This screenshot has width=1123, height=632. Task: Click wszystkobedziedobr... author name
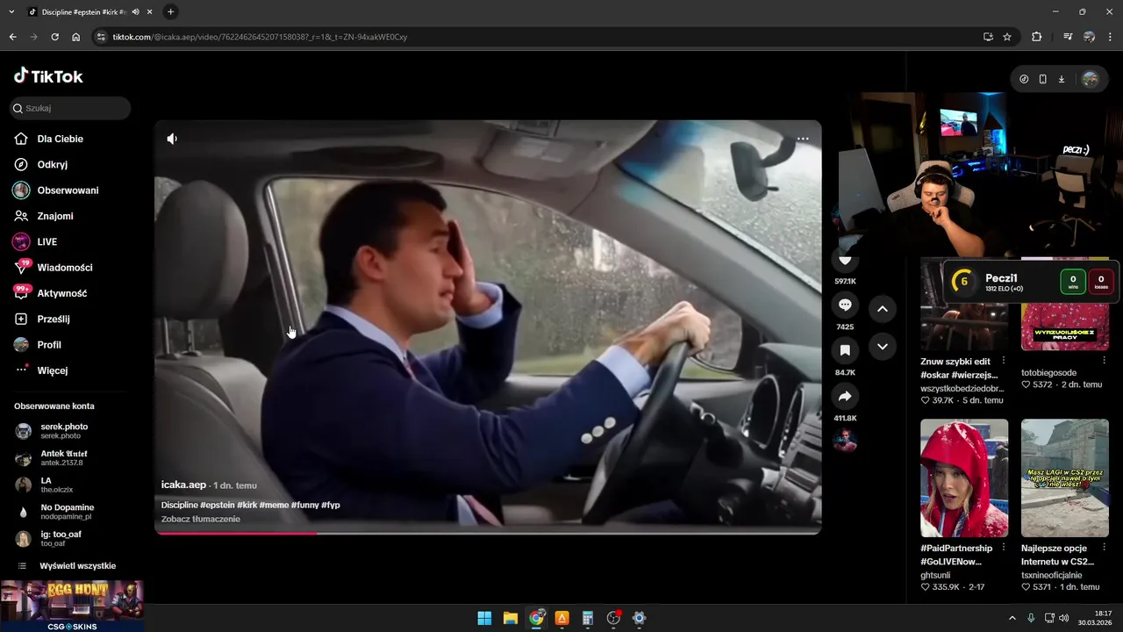point(962,388)
